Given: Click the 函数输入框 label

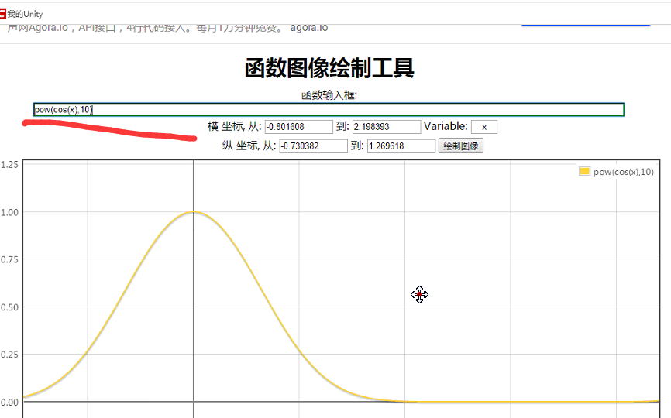Looking at the screenshot, I should pos(329,95).
